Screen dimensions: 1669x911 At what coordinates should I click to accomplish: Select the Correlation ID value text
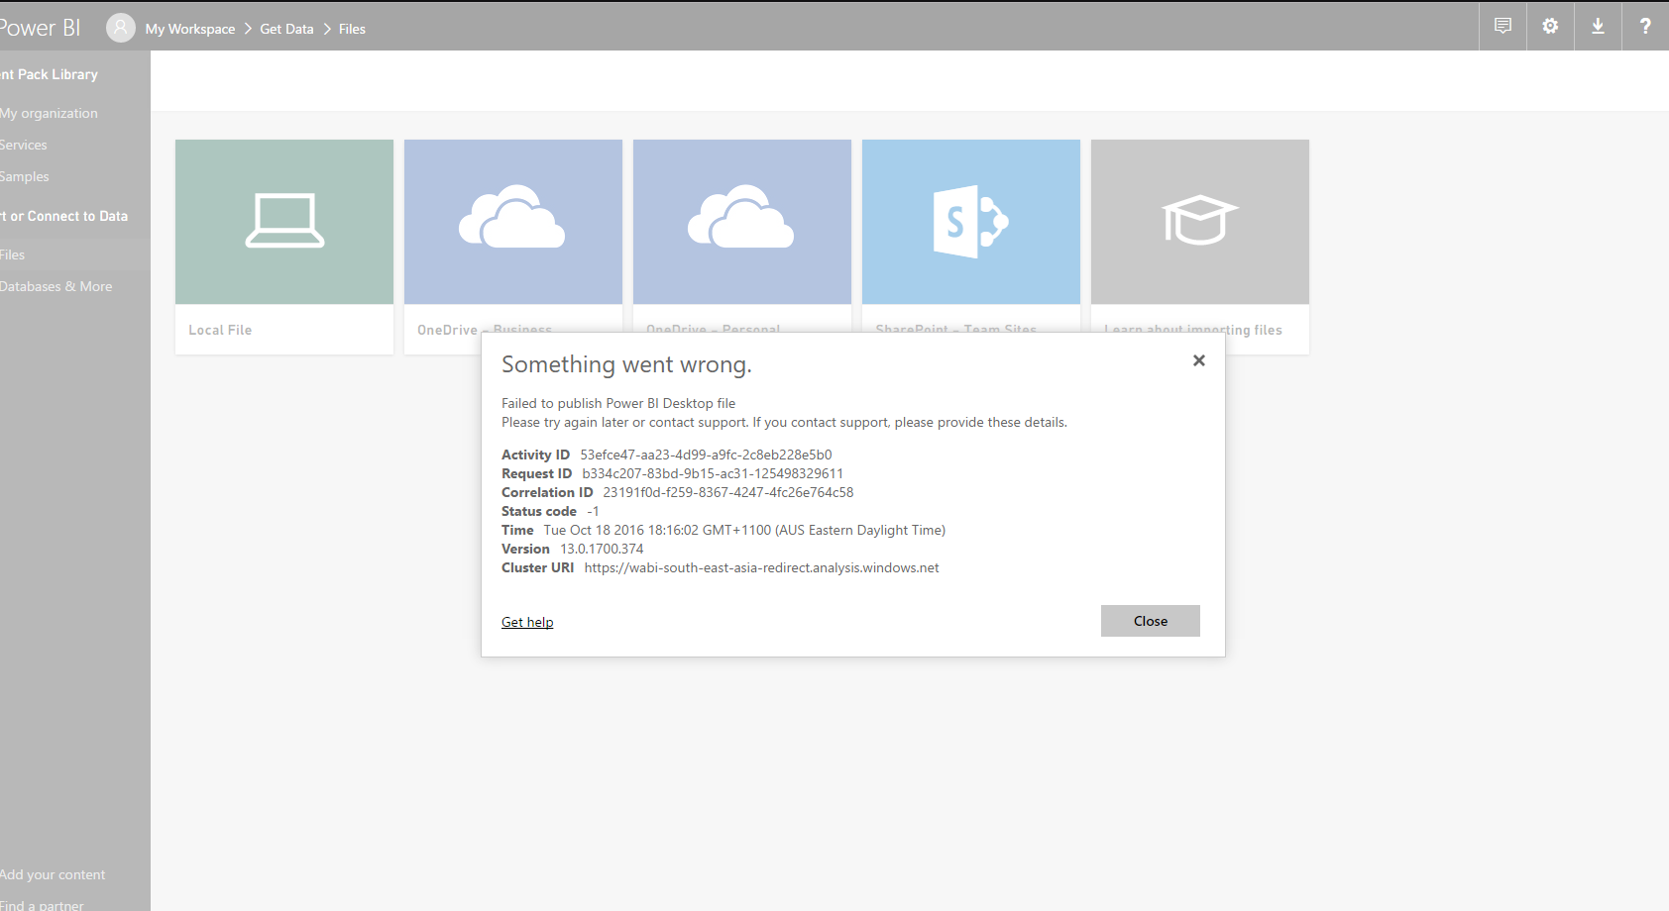[x=728, y=492]
